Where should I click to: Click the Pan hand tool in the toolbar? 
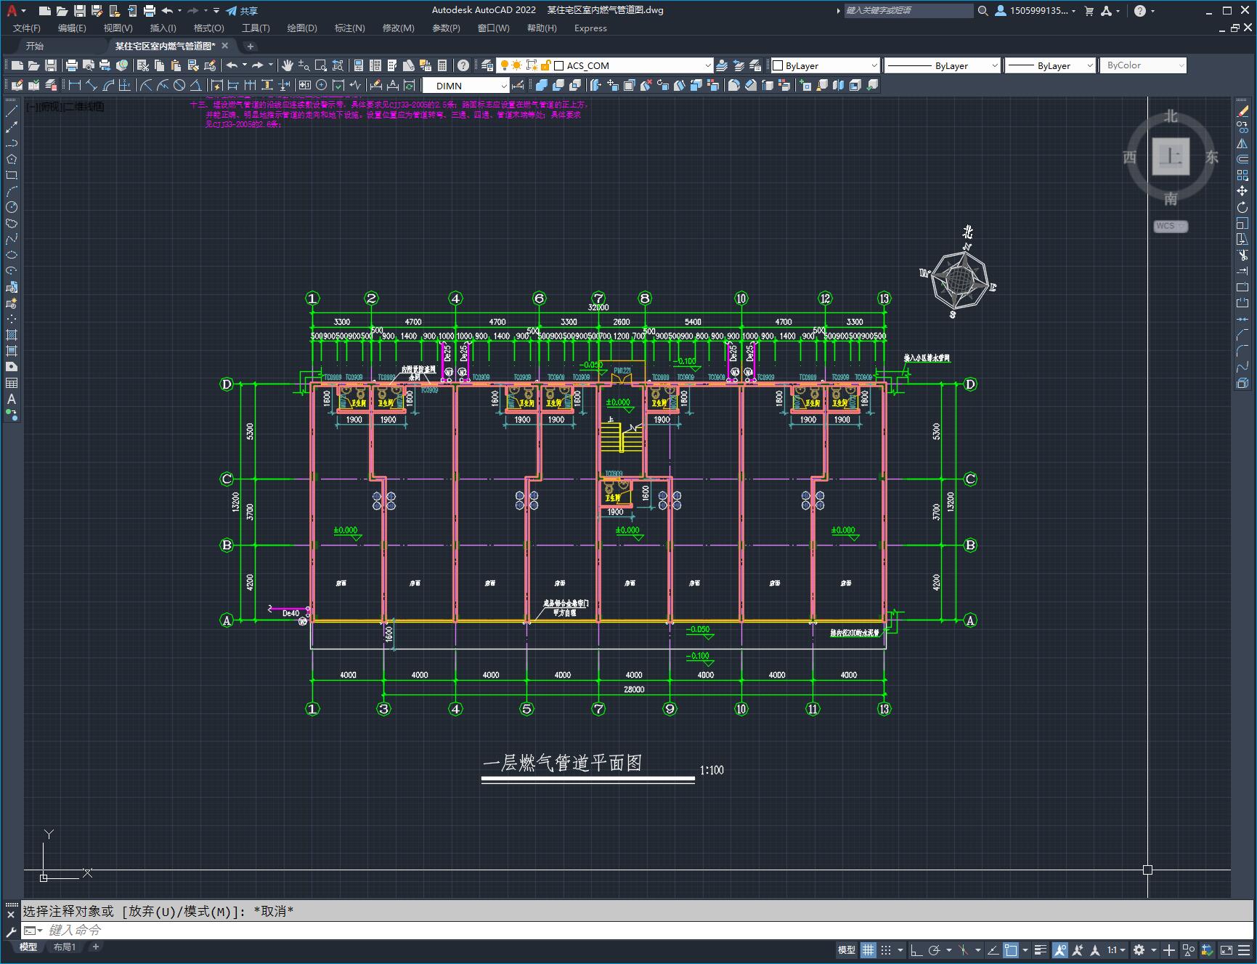click(288, 65)
